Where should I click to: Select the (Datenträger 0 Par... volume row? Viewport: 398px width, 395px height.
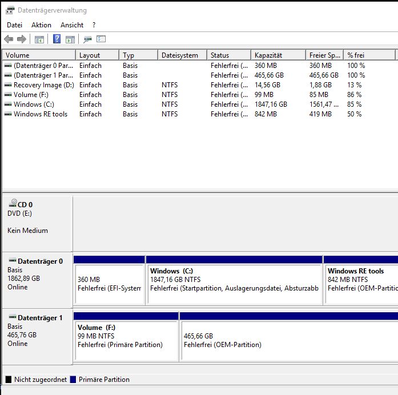coord(199,66)
